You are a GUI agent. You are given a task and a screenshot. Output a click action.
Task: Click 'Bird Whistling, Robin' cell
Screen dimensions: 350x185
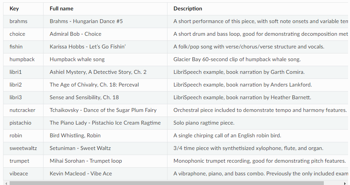click(x=105, y=136)
